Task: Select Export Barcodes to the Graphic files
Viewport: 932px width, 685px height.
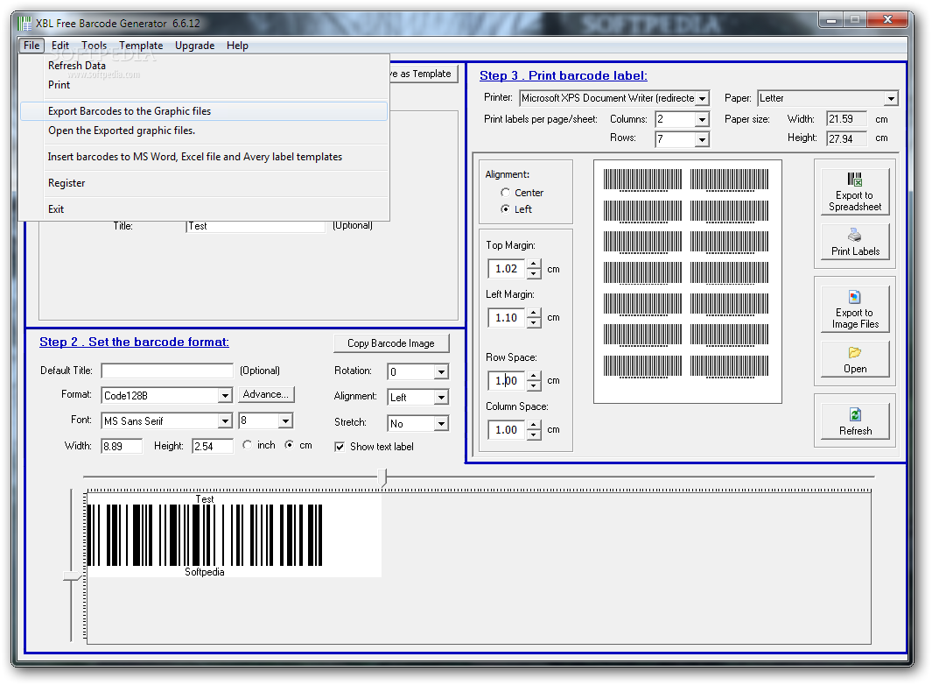Action: click(204, 111)
